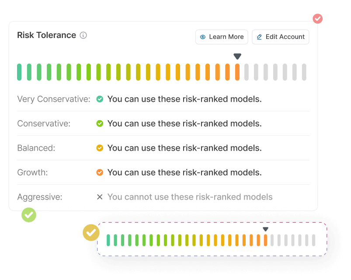Click the pencil icon in Edit Account

(x=259, y=37)
